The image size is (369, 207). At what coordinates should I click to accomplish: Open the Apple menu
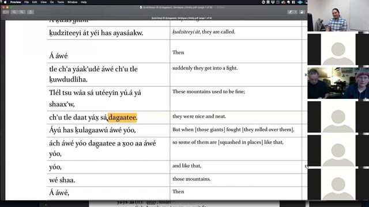click(x=5, y=2)
